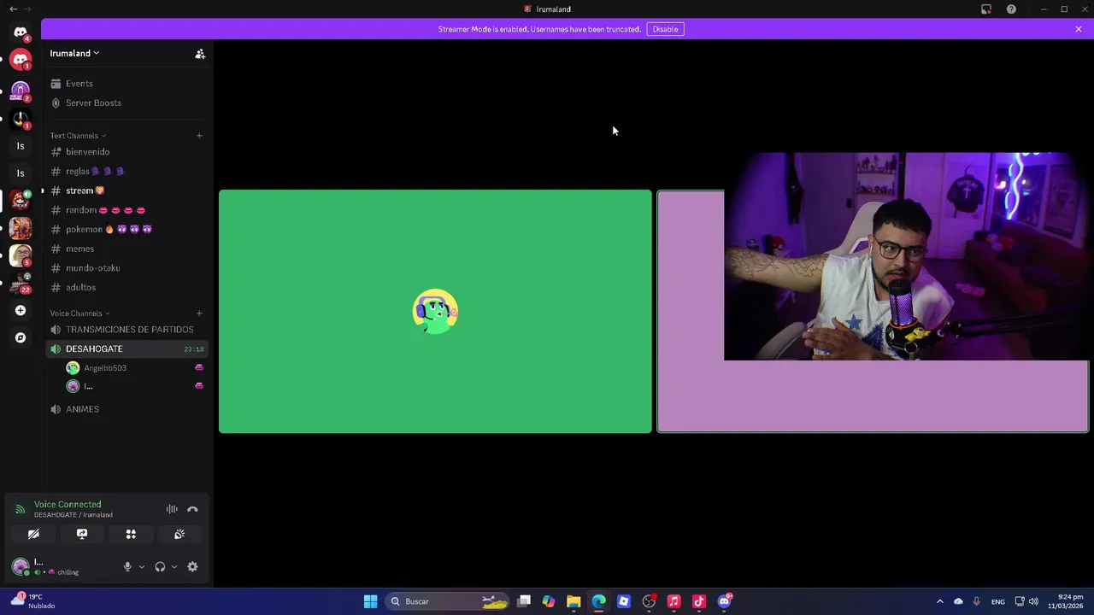Image resolution: width=1094 pixels, height=615 pixels.
Task: Open the weather widget showing 19°C
Action: pos(33,601)
